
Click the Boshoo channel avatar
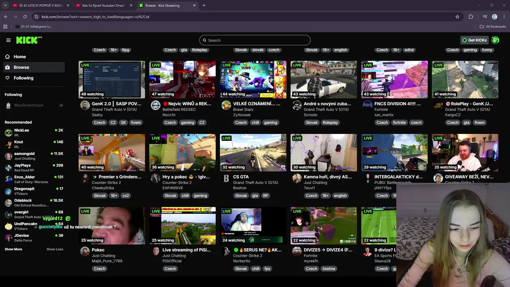226,178
